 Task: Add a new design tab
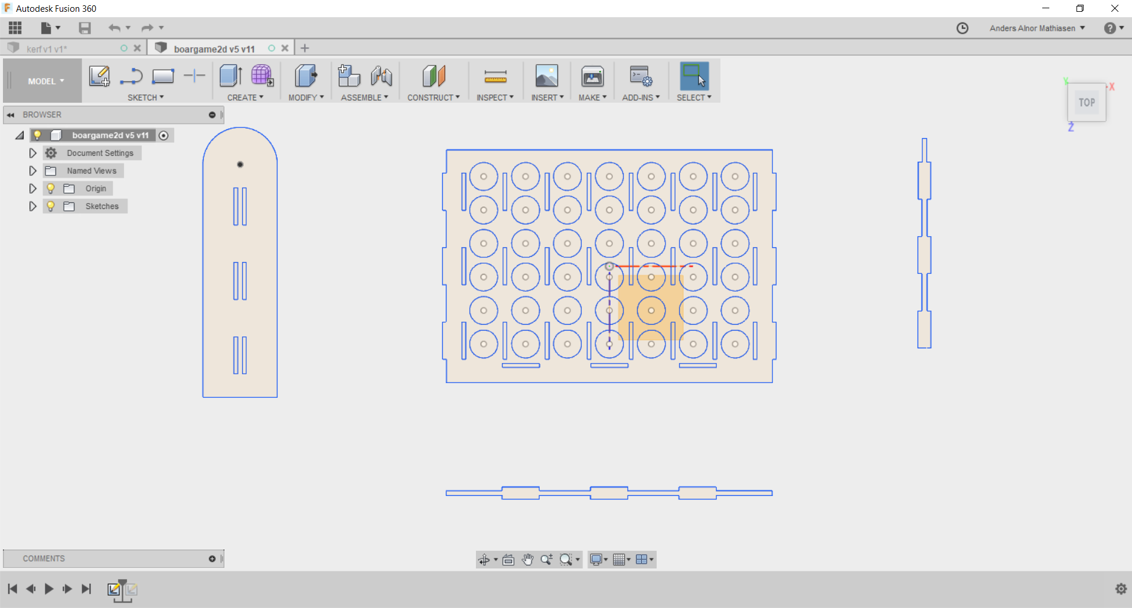[305, 48]
